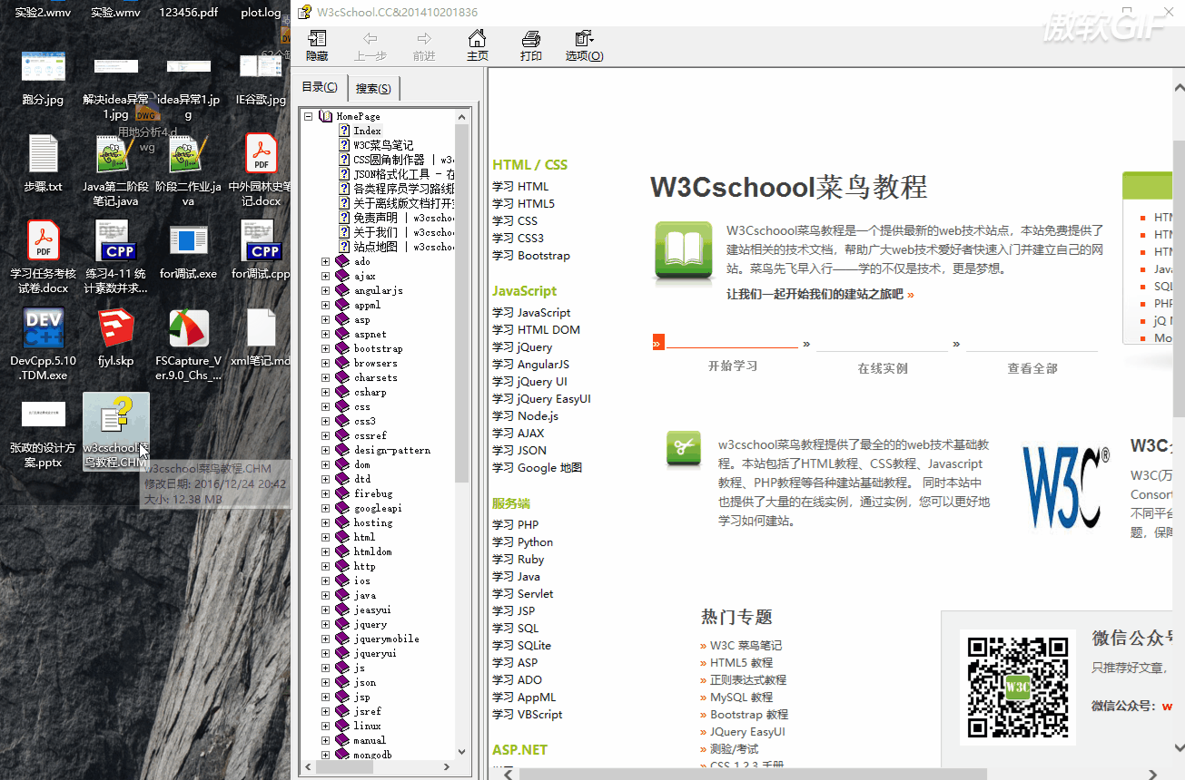
Task: Click the Back (上一步) toolbar icon
Action: click(370, 45)
